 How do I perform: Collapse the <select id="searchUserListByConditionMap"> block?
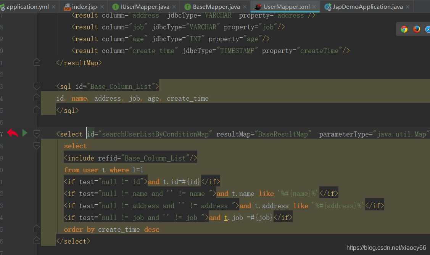pyautogui.click(x=37, y=134)
